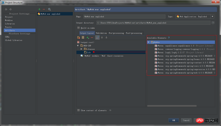The height and width of the screenshot is (126, 221).
Task: Click the Cancel button
Action: 186,120
